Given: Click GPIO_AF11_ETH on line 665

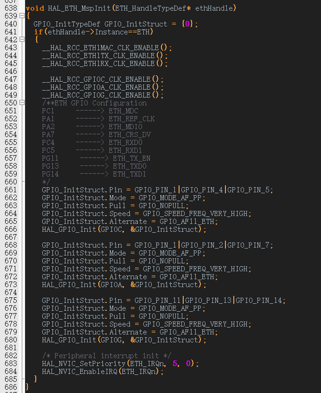Looking at the screenshot, I should (x=187, y=222).
